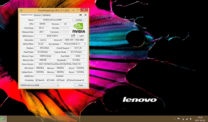Click the Bus Interface question mark
The image size is (208, 122).
(85, 44)
